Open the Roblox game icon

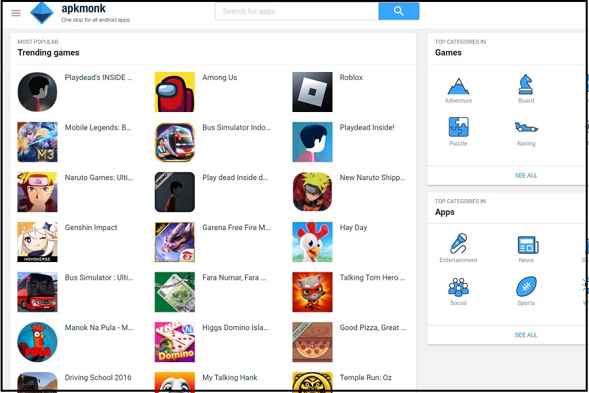[312, 92]
